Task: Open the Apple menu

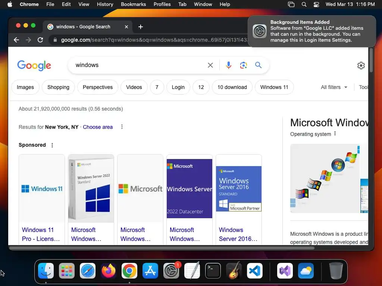Action: coord(10,4)
